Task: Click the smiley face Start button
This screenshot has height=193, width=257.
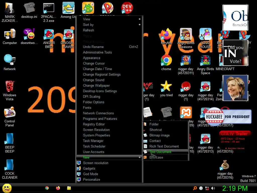Action: coord(7,188)
